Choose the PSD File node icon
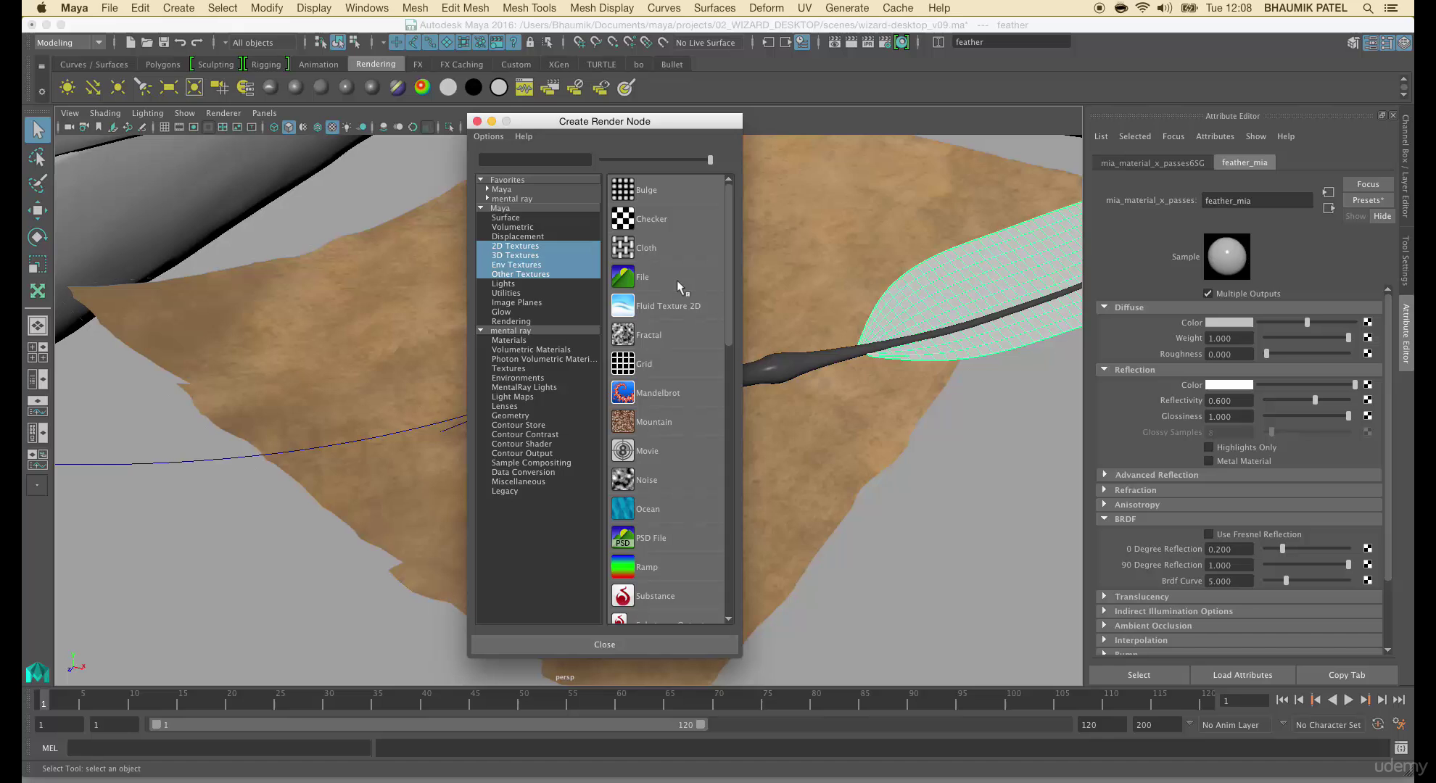Viewport: 1436px width, 783px height. (x=622, y=537)
